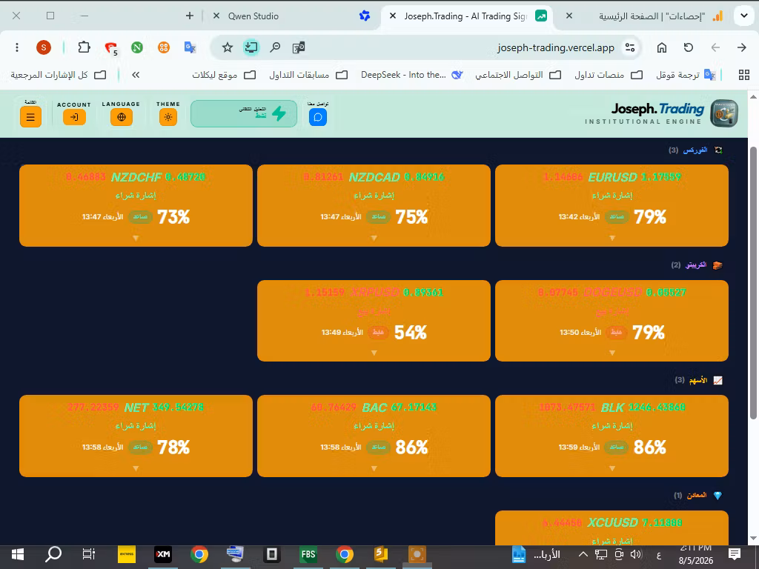Show hidden bookmarks with double chevron
The height and width of the screenshot is (569, 759).
pos(136,75)
